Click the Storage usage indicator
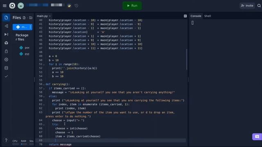This screenshot has width=262, height=147. 32,142
